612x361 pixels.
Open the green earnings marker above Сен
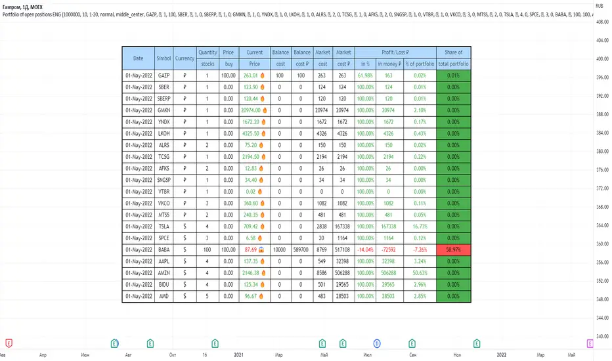point(412,343)
